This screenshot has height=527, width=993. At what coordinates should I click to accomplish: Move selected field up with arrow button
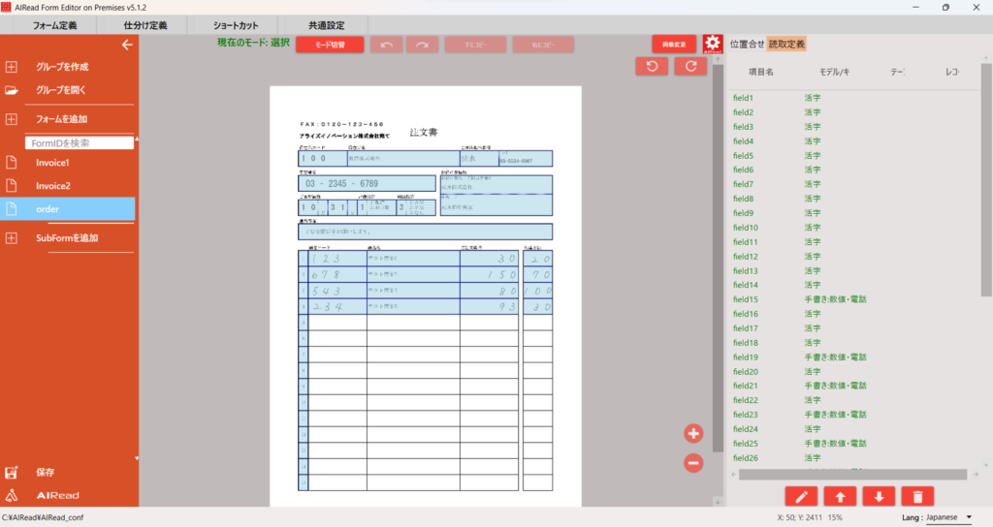coord(840,496)
